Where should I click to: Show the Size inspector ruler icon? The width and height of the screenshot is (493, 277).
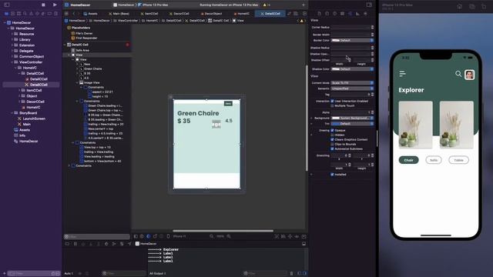tap(357, 14)
